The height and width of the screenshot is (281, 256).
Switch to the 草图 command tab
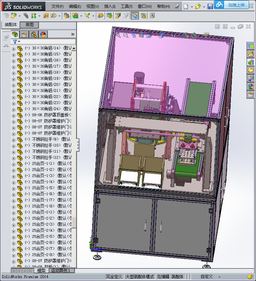(x=30, y=25)
